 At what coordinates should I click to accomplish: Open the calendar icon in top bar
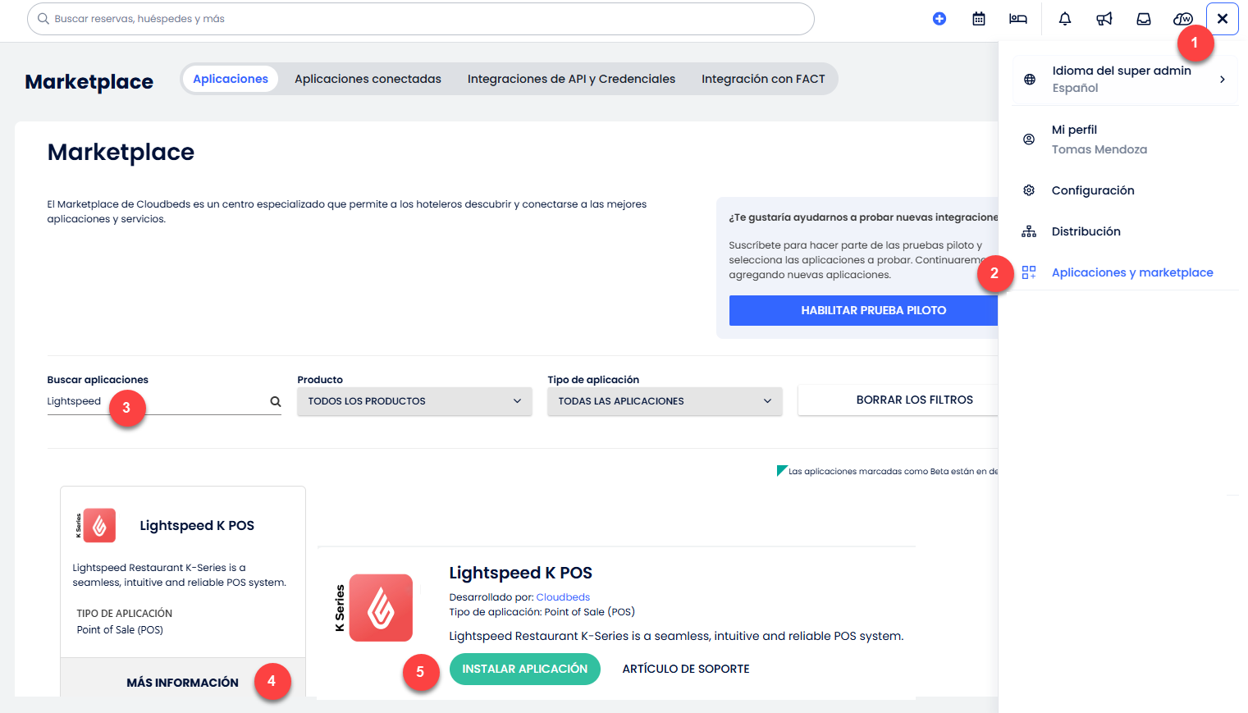pos(979,19)
